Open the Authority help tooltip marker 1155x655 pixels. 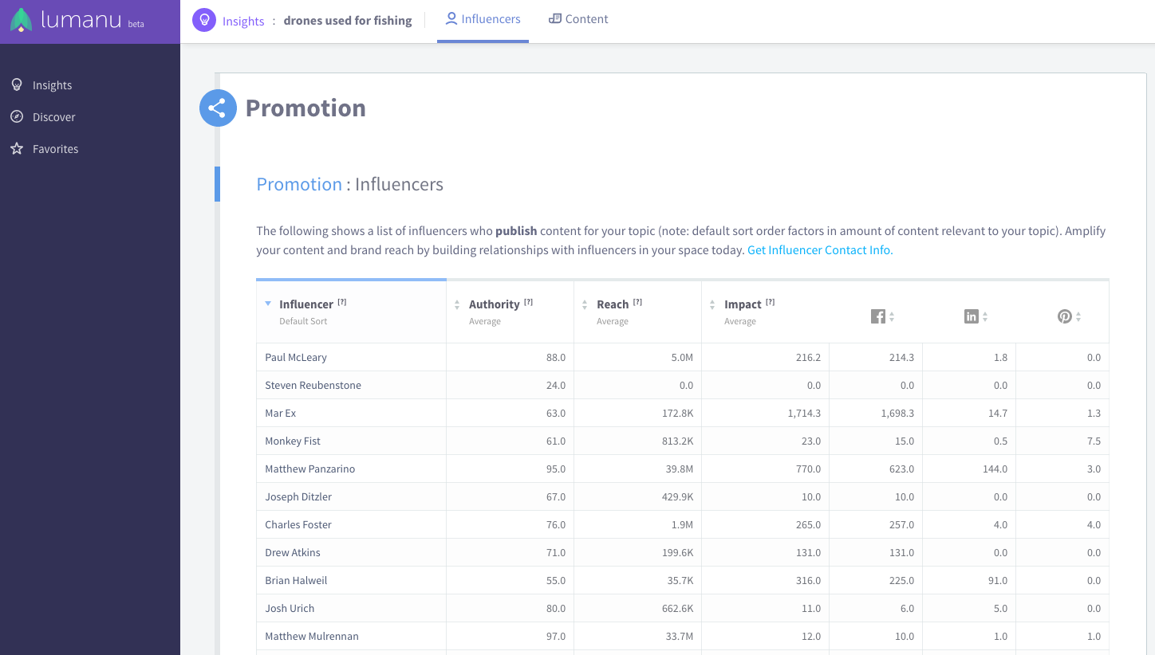coord(528,302)
